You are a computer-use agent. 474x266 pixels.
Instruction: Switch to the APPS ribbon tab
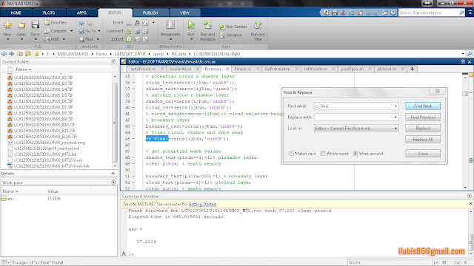(x=81, y=13)
